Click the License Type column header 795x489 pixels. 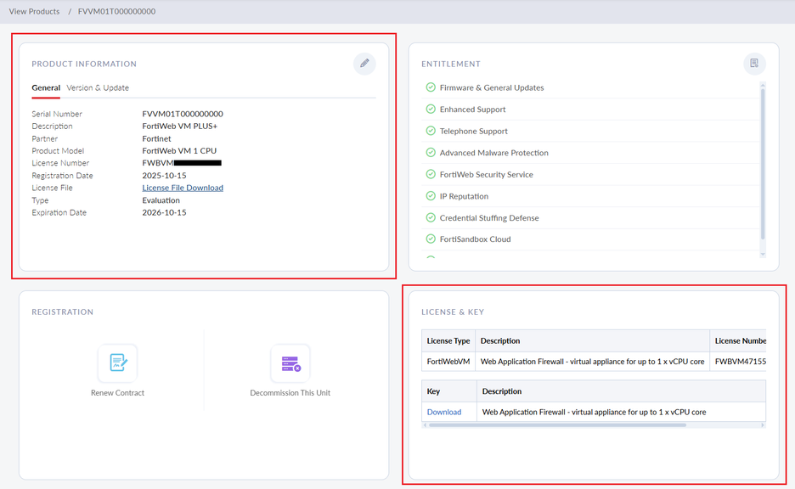coord(448,341)
